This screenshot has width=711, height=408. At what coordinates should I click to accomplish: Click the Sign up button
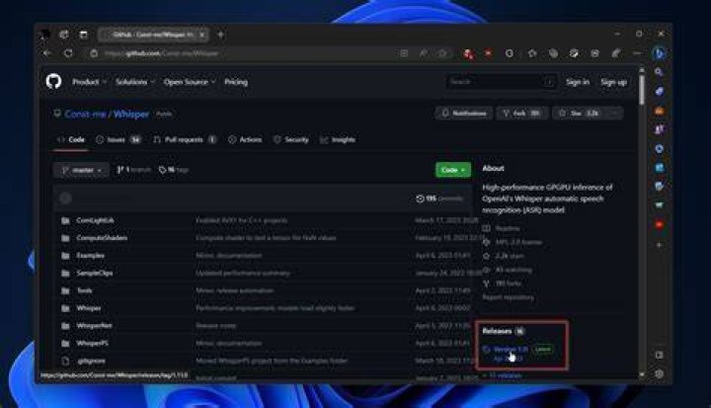(x=613, y=82)
